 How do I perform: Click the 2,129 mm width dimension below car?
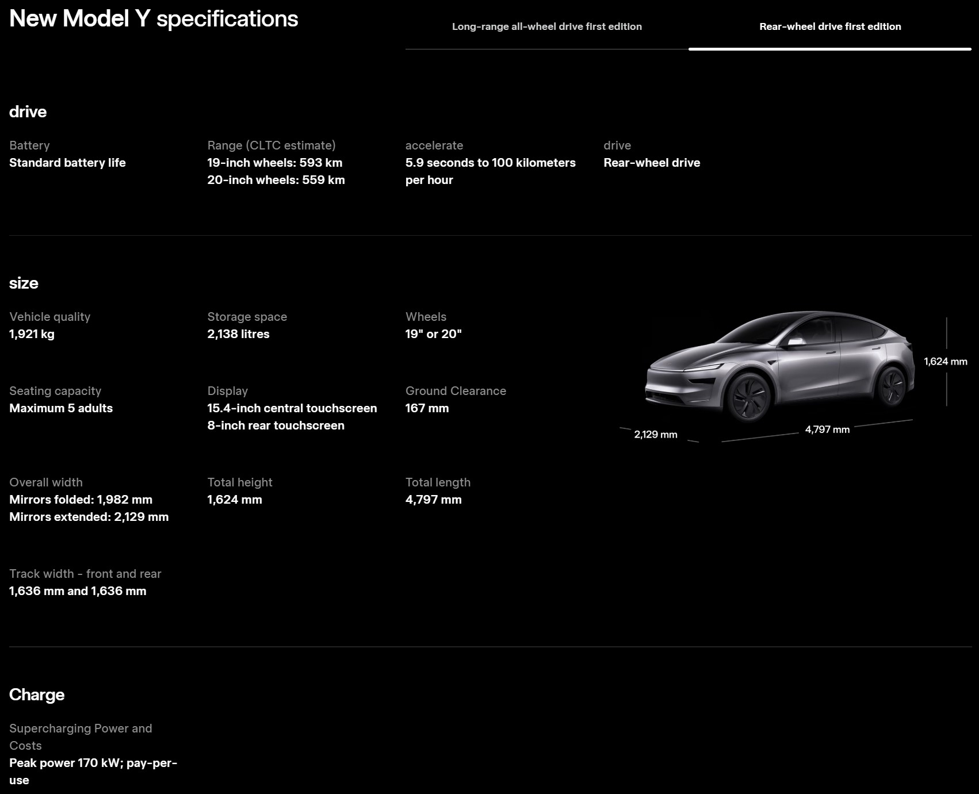656,435
